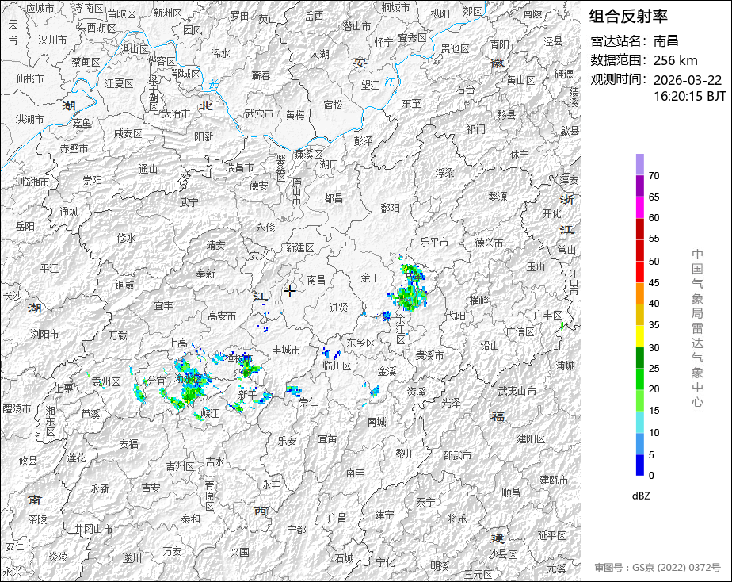
Task: Click the 上高 county label
Action: [x=178, y=343]
